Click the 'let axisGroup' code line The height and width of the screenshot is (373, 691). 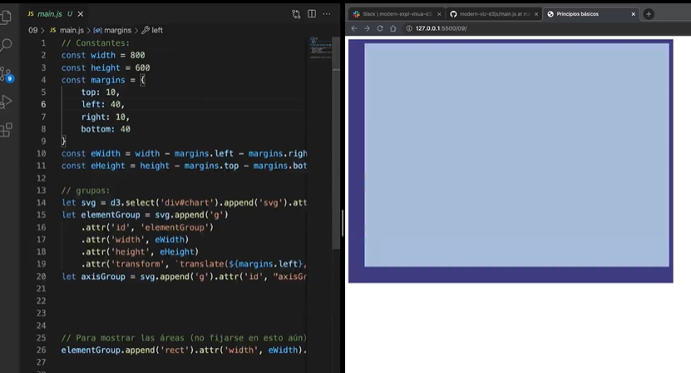pyautogui.click(x=185, y=276)
